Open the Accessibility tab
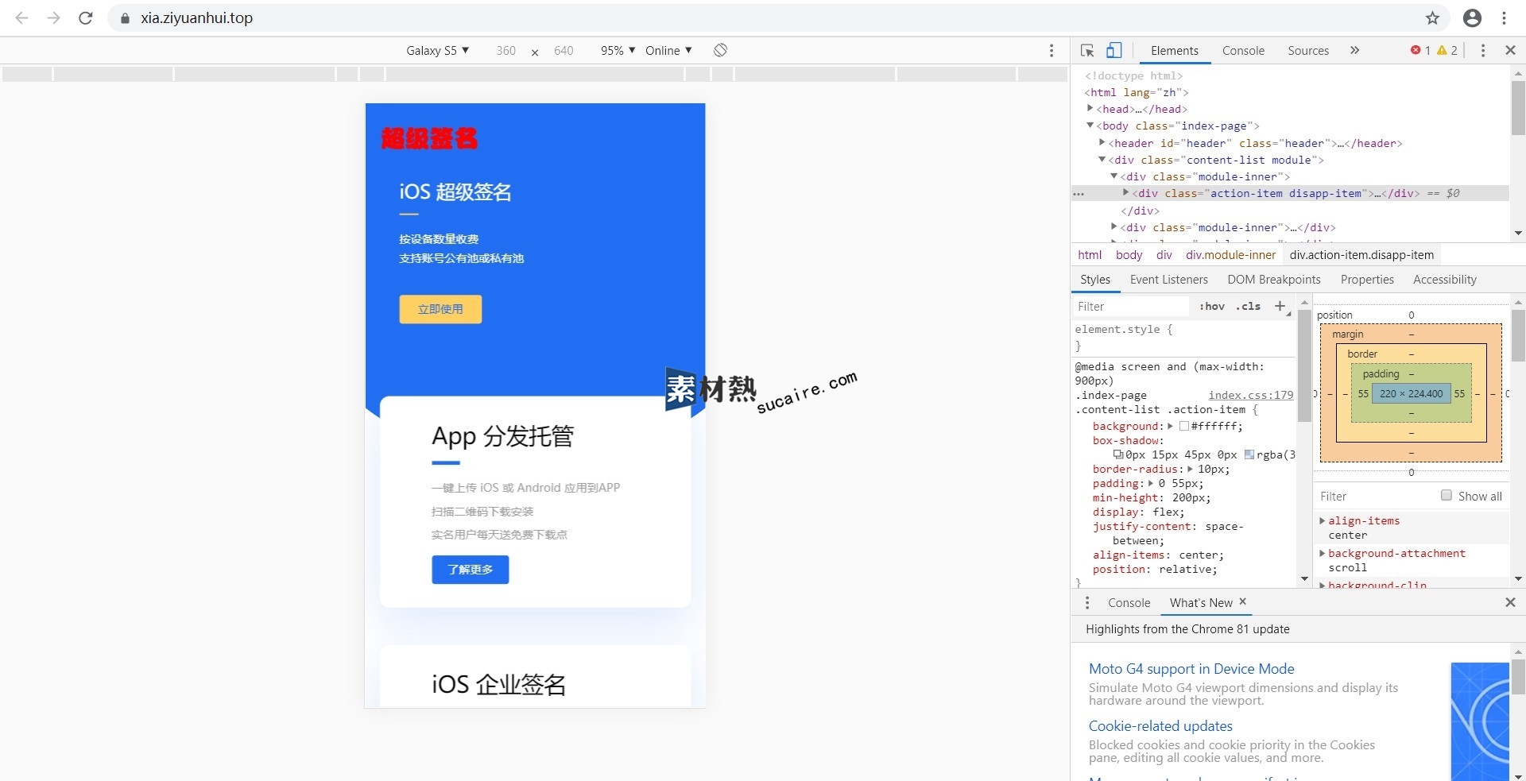Image resolution: width=1526 pixels, height=781 pixels. 1444,279
